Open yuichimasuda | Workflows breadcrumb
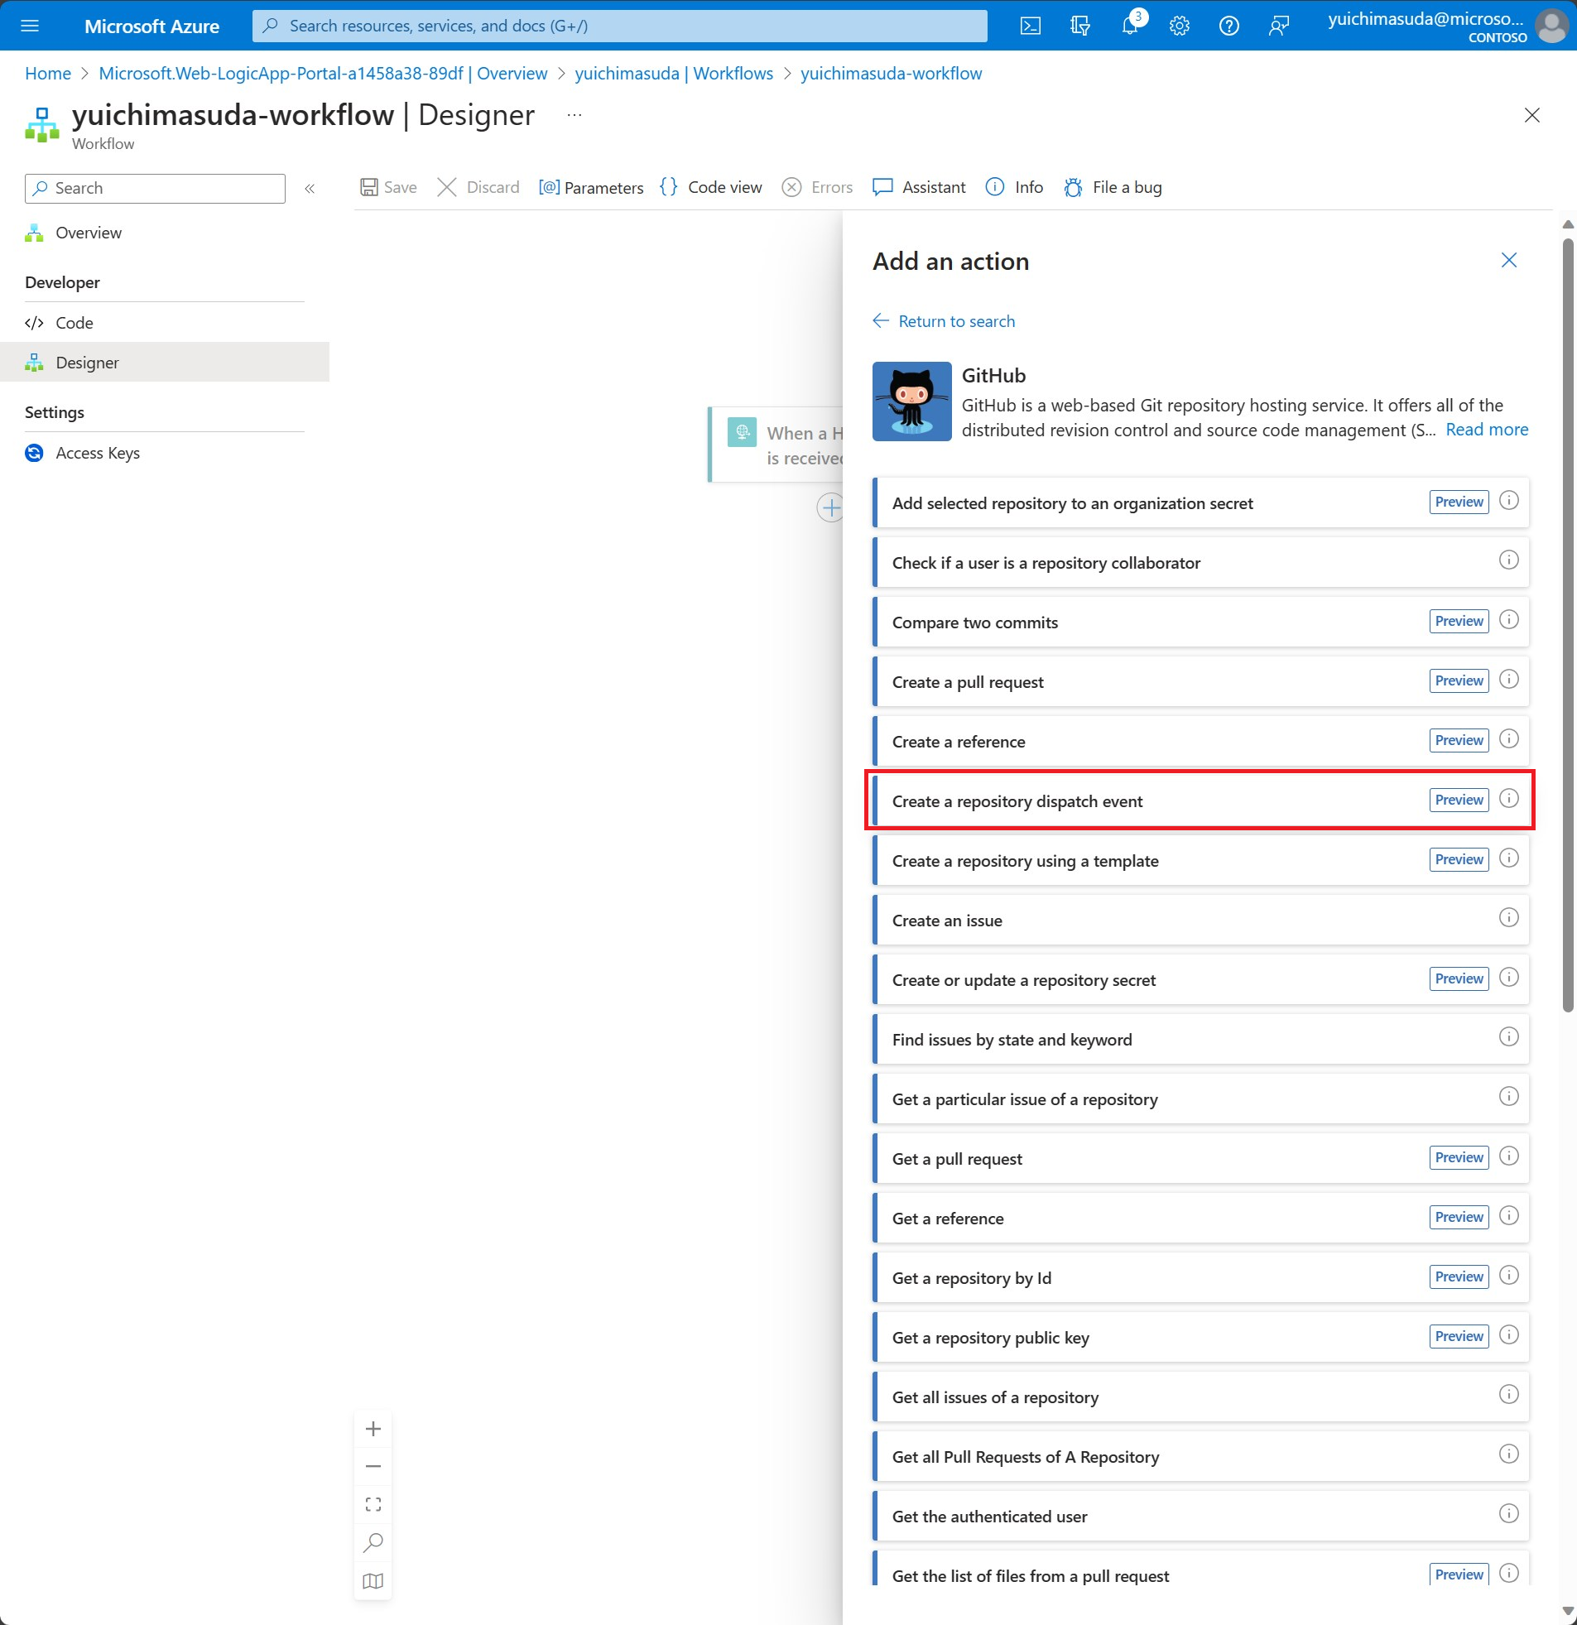The width and height of the screenshot is (1577, 1625). click(673, 73)
